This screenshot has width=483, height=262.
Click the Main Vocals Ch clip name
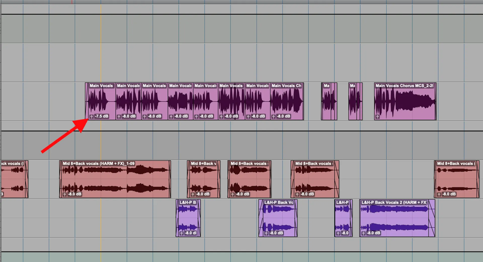coord(286,86)
